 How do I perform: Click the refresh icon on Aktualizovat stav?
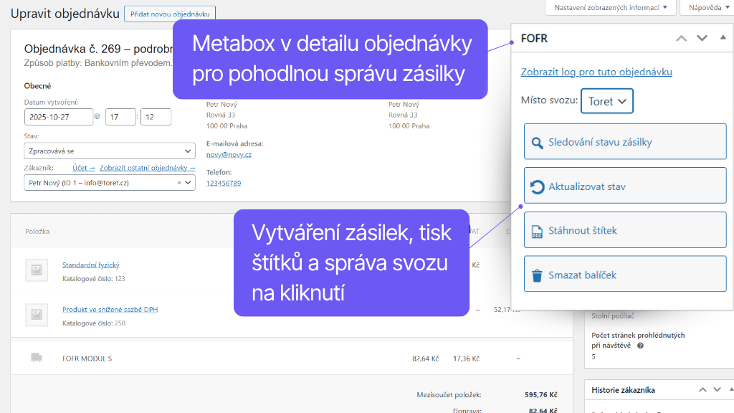(x=535, y=185)
